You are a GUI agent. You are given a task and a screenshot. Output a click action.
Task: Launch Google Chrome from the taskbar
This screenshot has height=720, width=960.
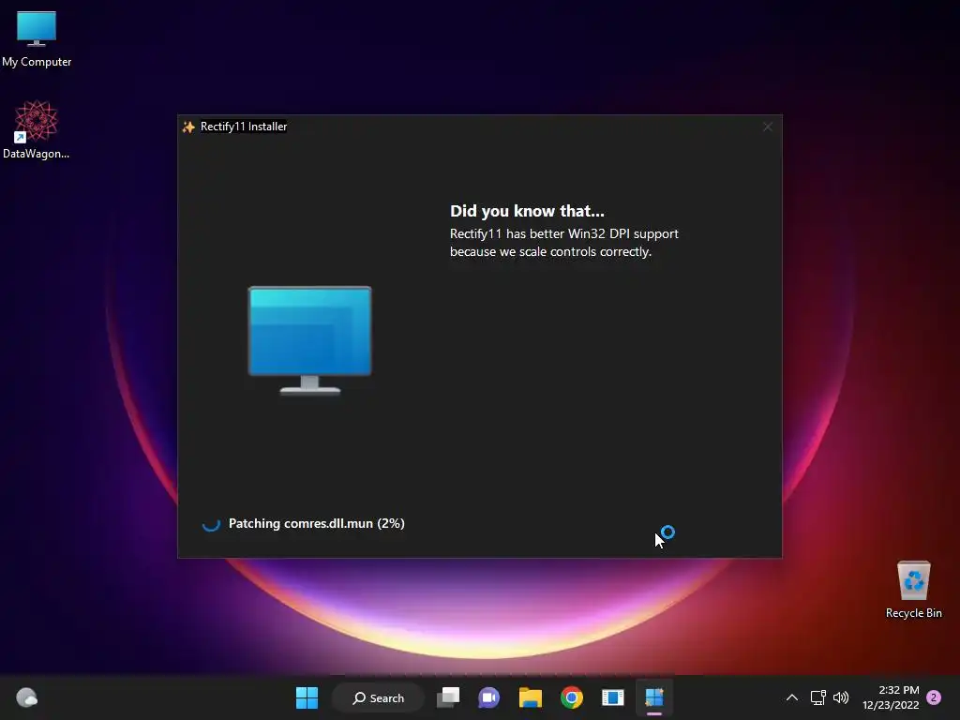tap(572, 697)
